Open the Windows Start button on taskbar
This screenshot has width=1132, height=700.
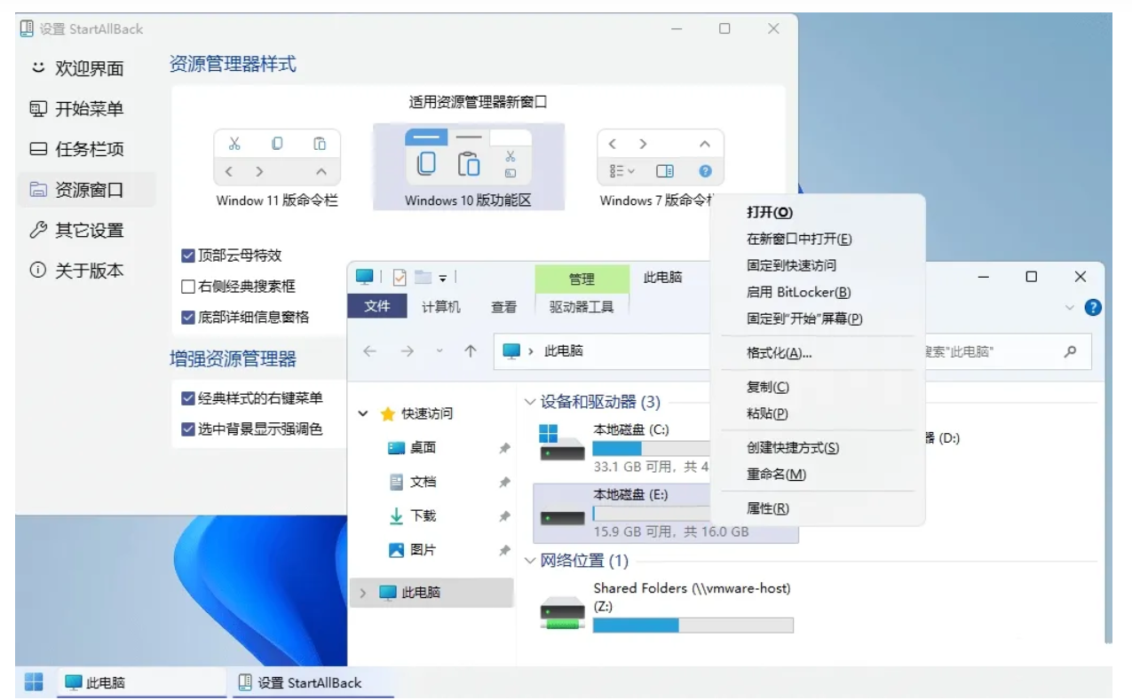(x=34, y=682)
